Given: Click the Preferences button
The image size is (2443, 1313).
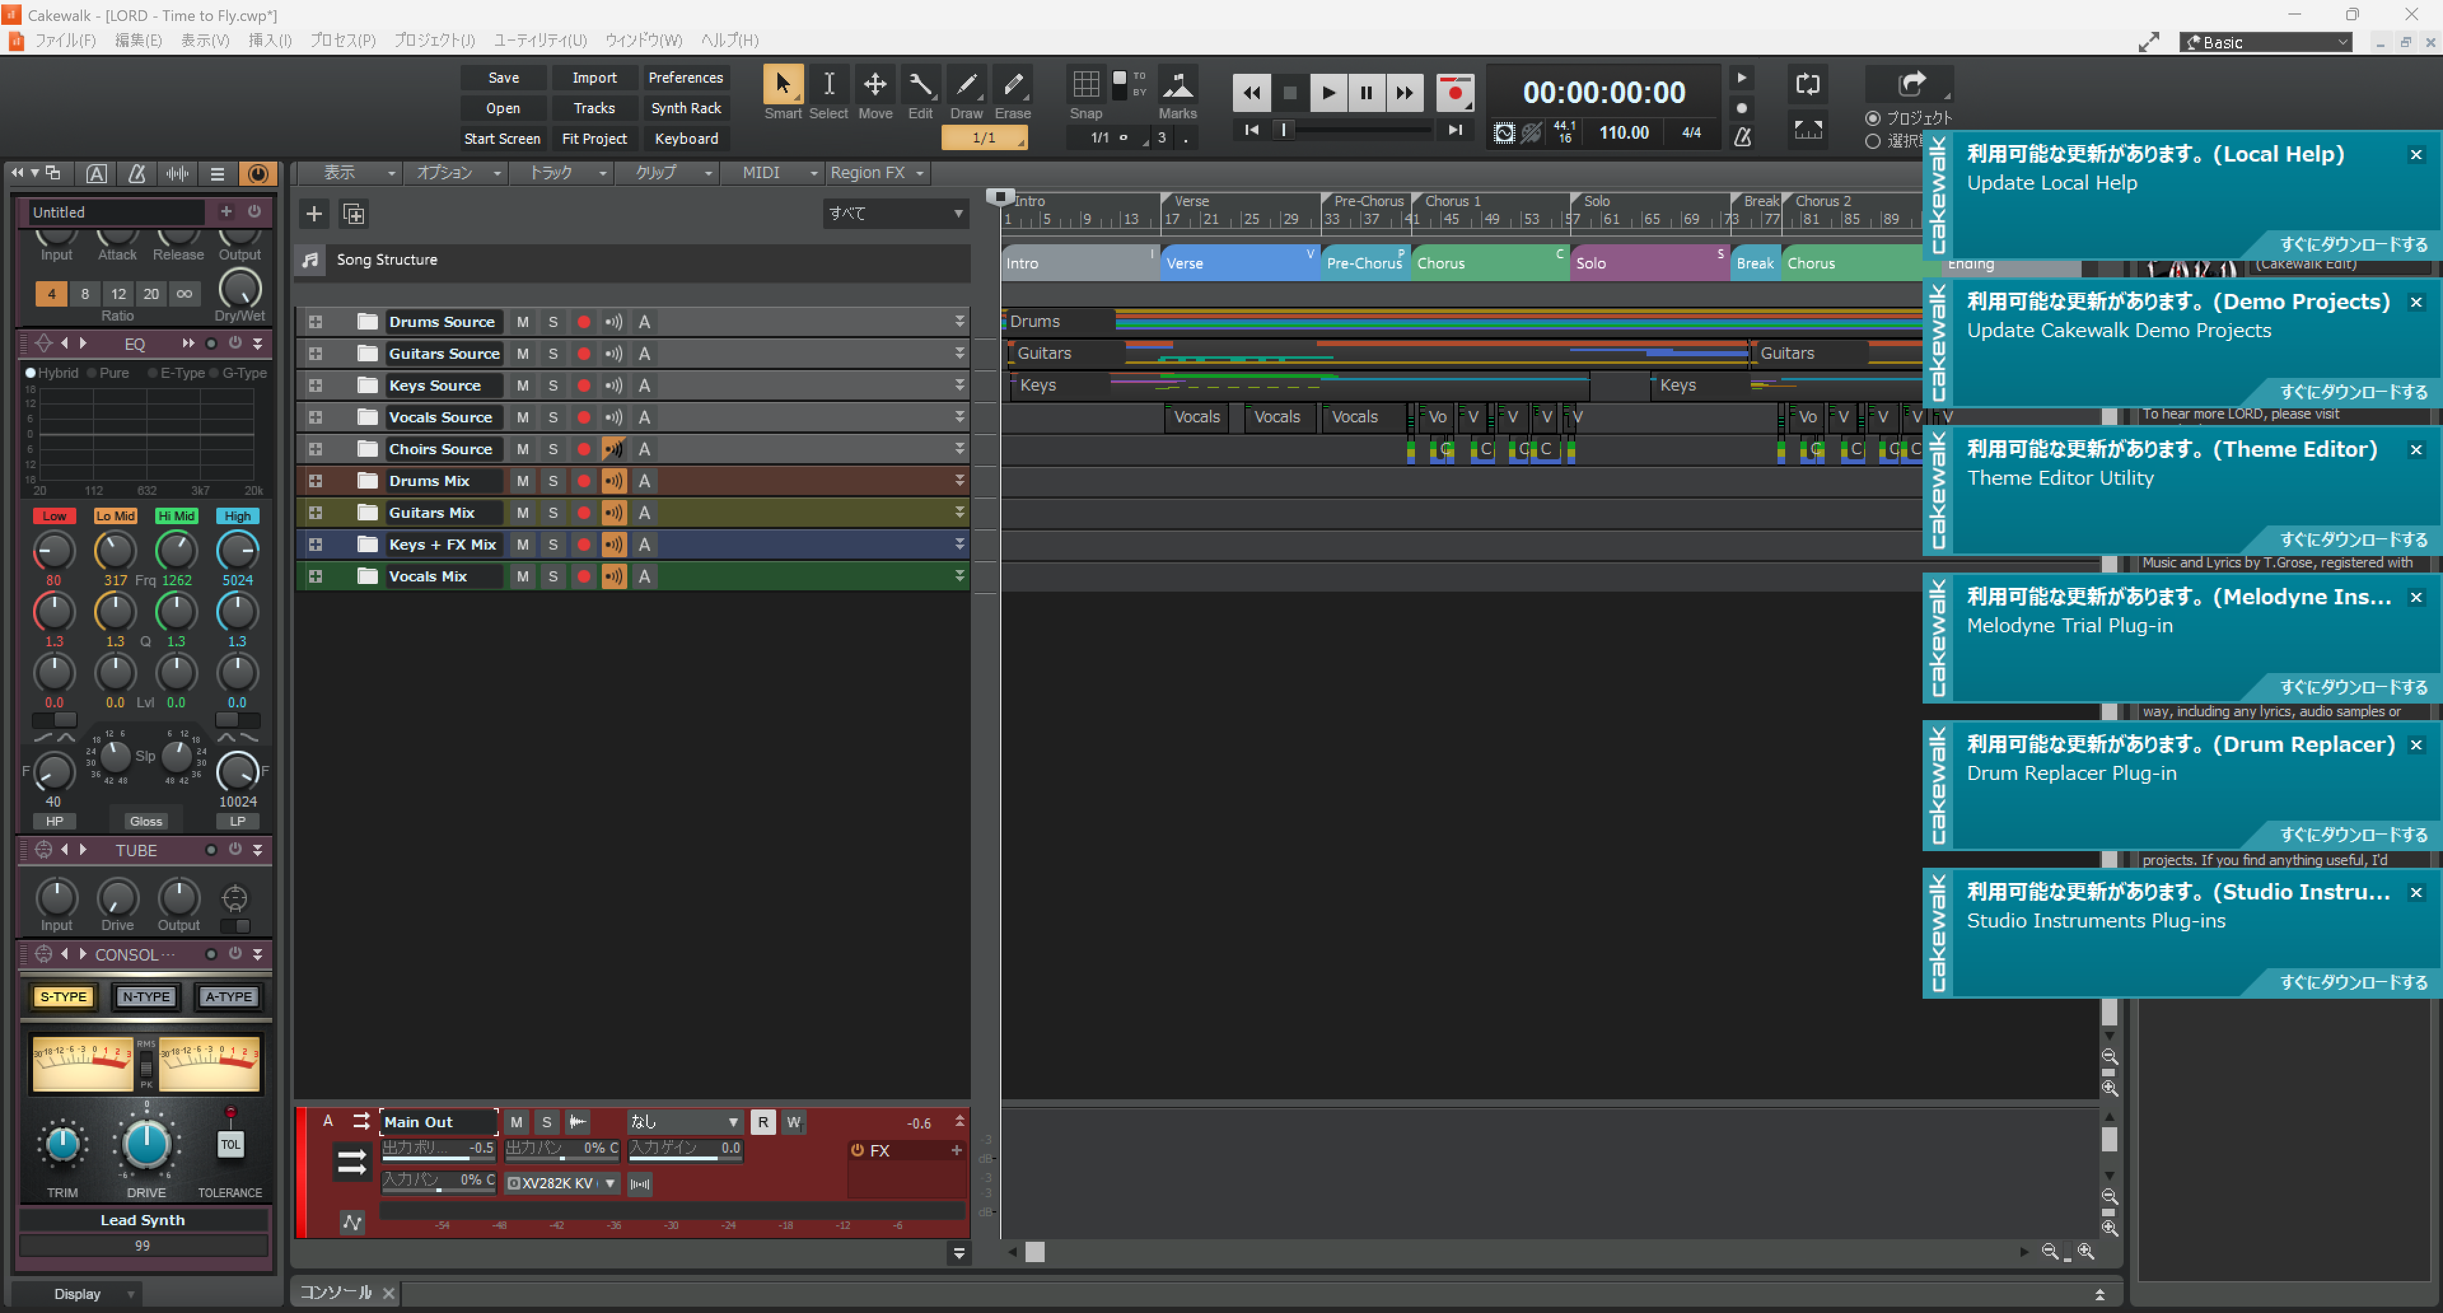Looking at the screenshot, I should tap(685, 78).
